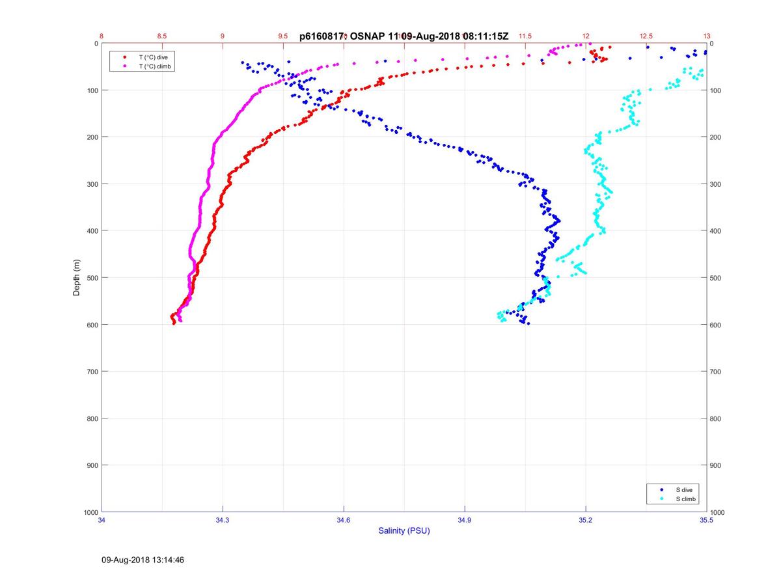Screen dimensions: 781x576
Task: Click red temperature tick label '12'
Action: [586, 36]
